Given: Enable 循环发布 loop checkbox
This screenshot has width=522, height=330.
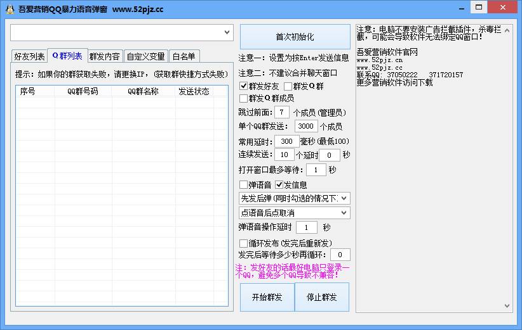Looking at the screenshot, I should coord(243,243).
